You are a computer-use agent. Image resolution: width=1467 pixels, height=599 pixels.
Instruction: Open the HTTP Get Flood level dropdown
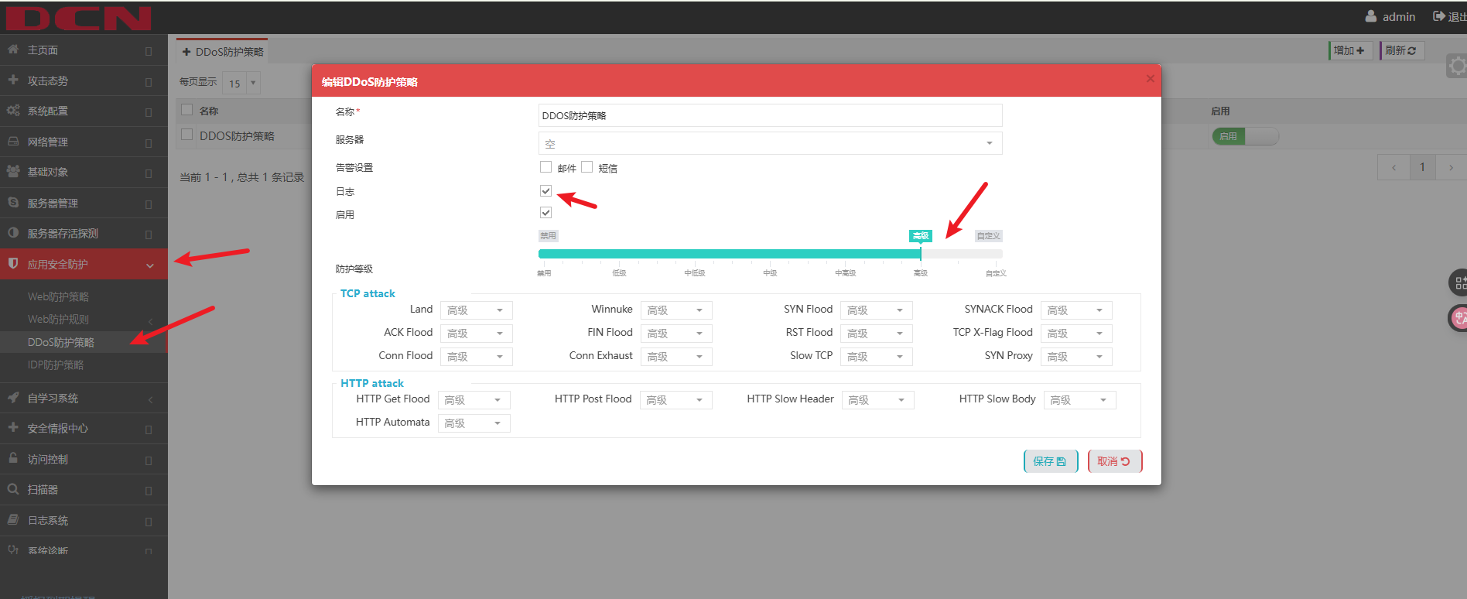(474, 400)
